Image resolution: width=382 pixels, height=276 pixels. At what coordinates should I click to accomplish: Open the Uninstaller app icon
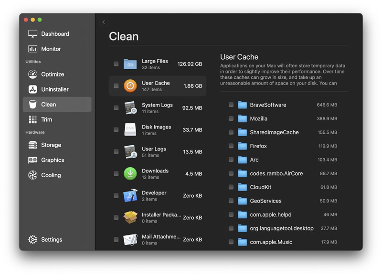point(32,89)
